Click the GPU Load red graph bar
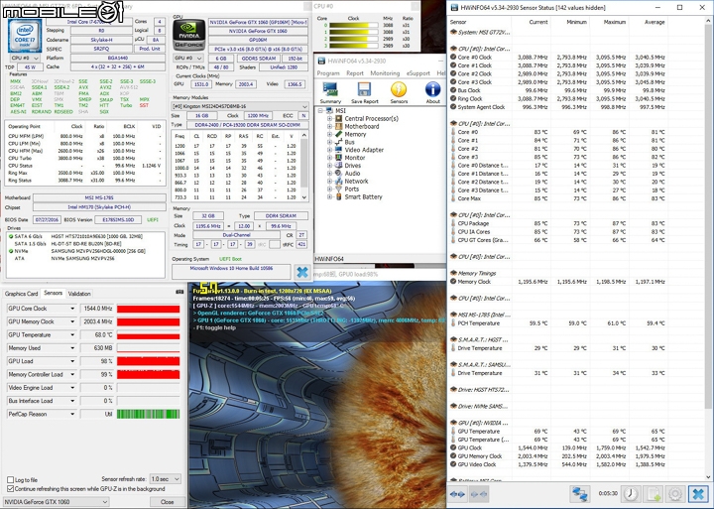Image resolution: width=714 pixels, height=509 pixels. (149, 361)
